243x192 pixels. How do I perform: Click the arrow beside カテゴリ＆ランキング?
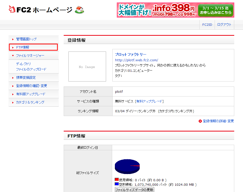tap(13, 102)
